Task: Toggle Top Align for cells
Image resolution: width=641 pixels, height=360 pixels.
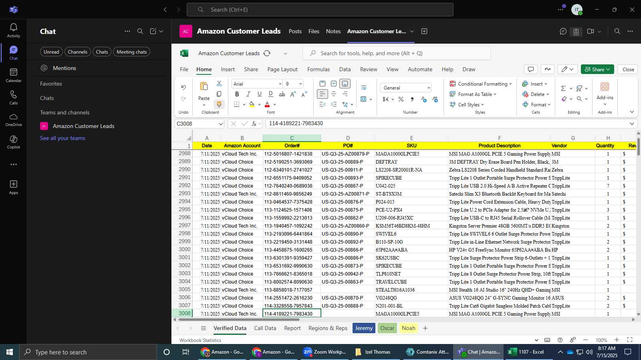Action: tap(323, 84)
